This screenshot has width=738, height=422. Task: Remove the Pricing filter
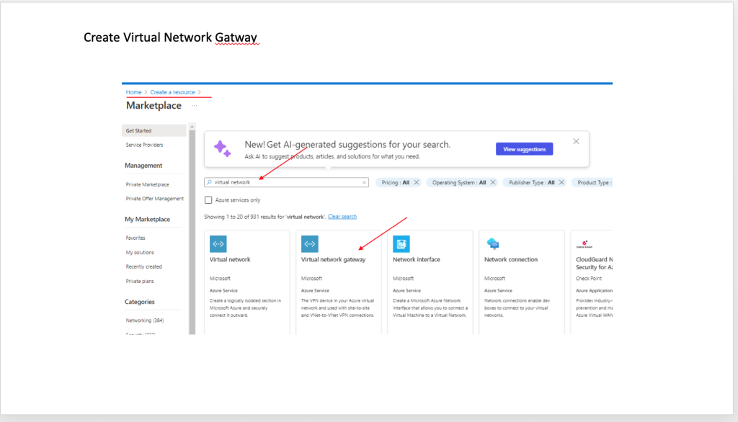pos(417,183)
